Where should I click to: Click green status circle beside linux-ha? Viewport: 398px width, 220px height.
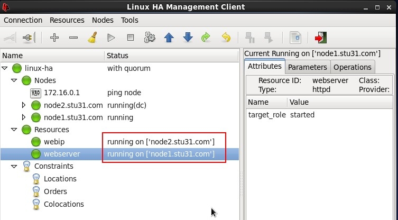tap(17, 68)
